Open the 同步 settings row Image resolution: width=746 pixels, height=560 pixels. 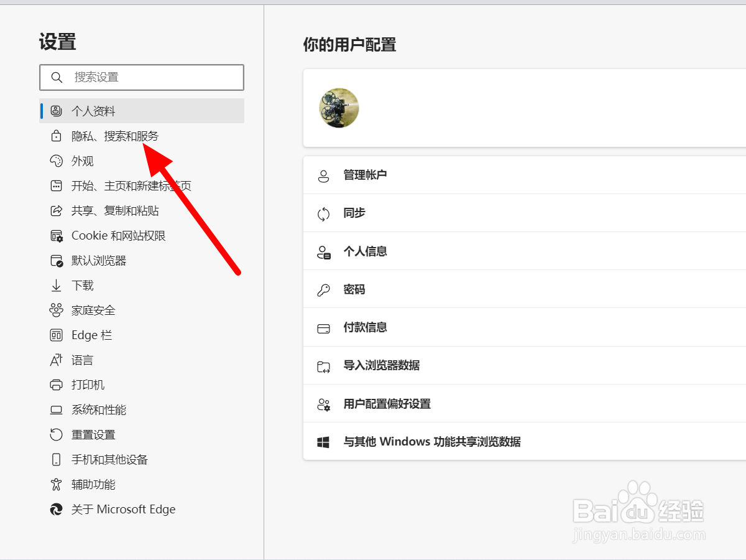525,213
